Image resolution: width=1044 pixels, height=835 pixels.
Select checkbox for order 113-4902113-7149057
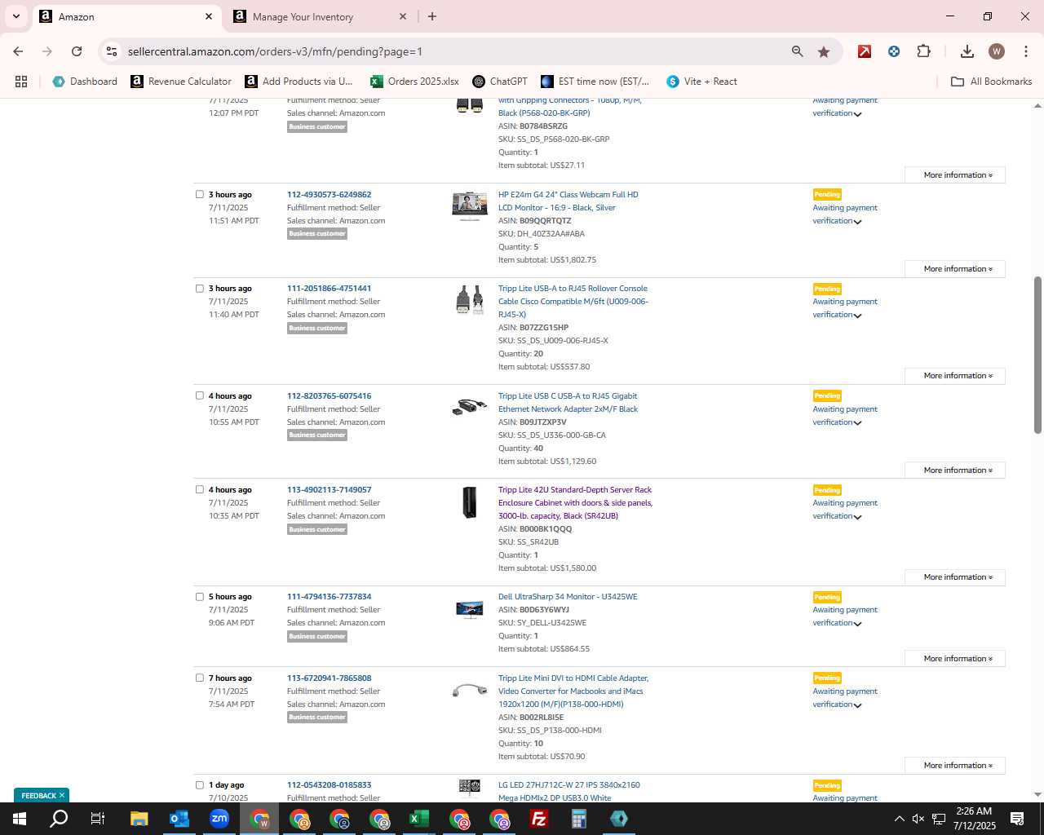click(x=199, y=489)
